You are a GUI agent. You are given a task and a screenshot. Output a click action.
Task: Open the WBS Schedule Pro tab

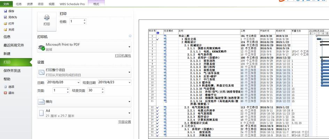click(72, 4)
